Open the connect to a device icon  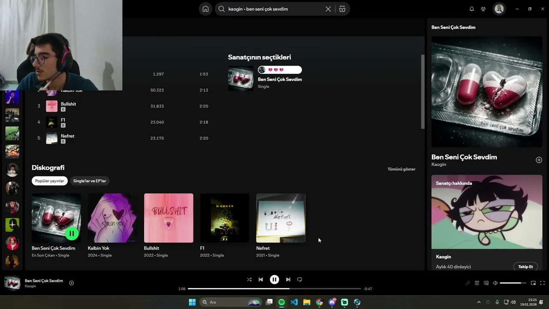pos(486,283)
